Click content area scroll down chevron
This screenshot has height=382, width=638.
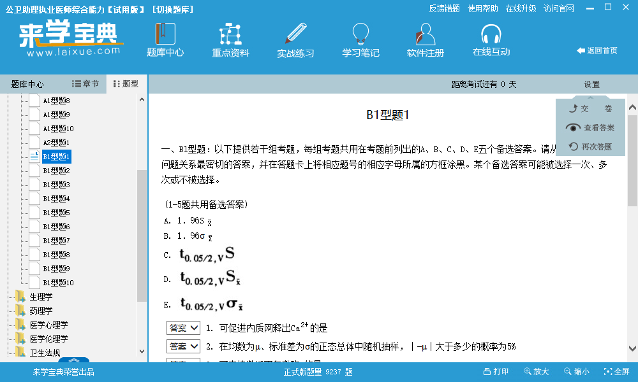(632, 348)
